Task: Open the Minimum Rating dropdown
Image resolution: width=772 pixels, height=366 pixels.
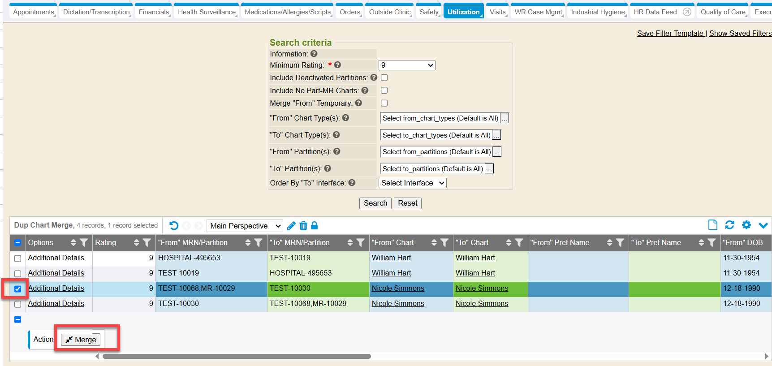Action: click(407, 65)
